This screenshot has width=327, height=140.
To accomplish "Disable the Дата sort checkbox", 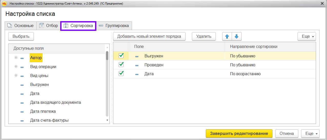I will pos(121,73).
